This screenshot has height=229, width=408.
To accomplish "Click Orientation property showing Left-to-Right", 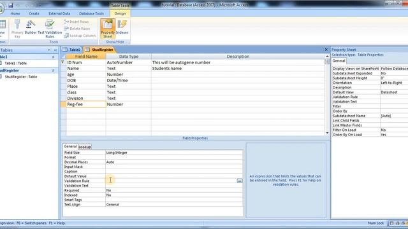I will click(x=394, y=83).
